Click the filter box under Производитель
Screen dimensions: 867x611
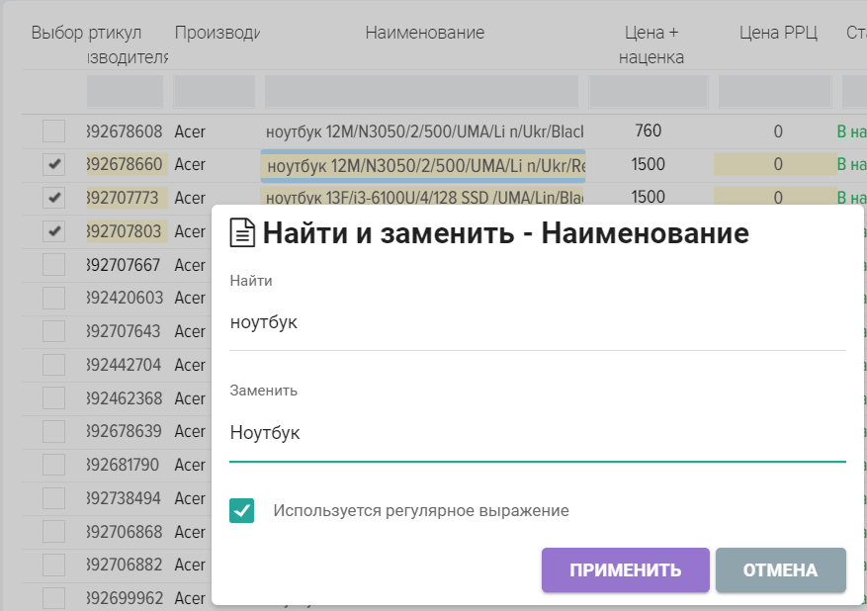pos(215,92)
